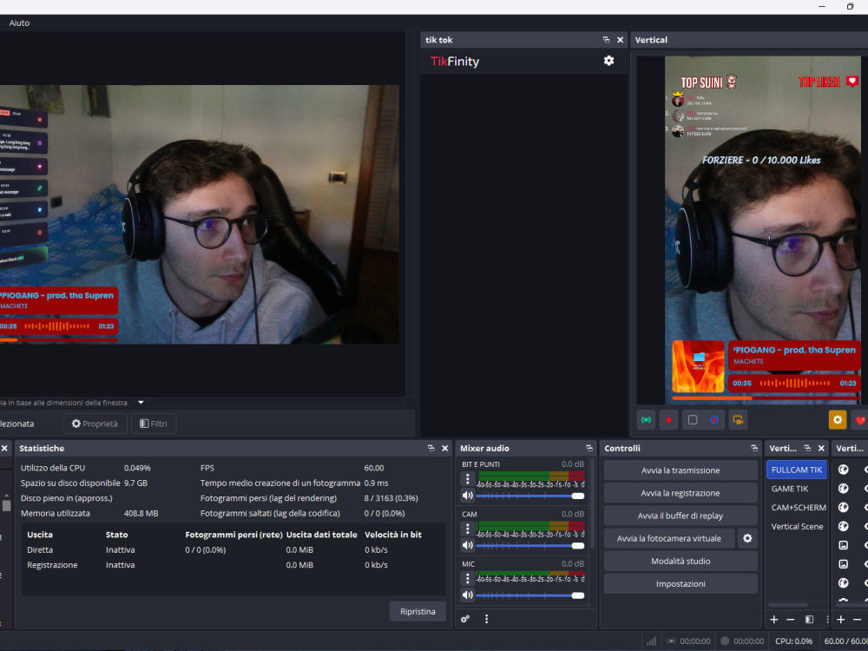Open three-dot menu beside scenes filter icon
The width and height of the screenshot is (868, 651).
(x=826, y=620)
